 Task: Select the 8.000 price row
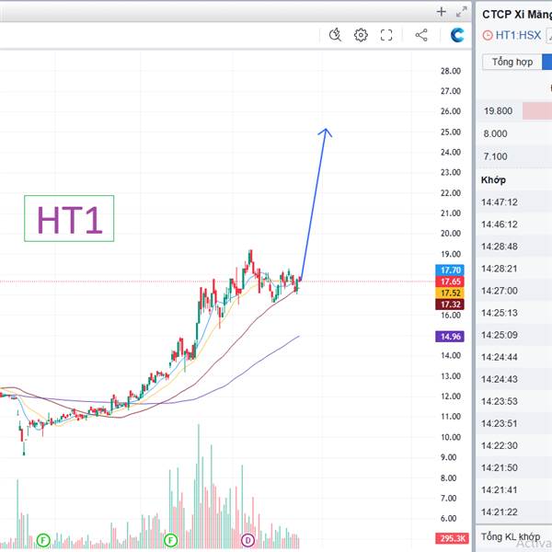point(514,133)
